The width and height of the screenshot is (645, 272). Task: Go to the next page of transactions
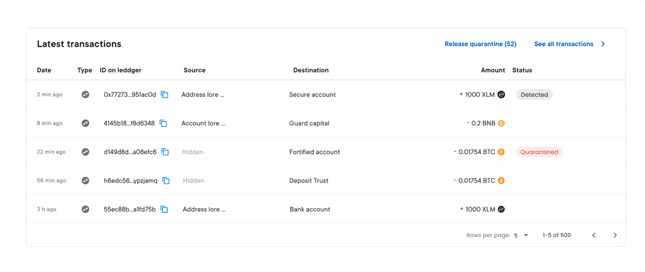click(x=615, y=236)
